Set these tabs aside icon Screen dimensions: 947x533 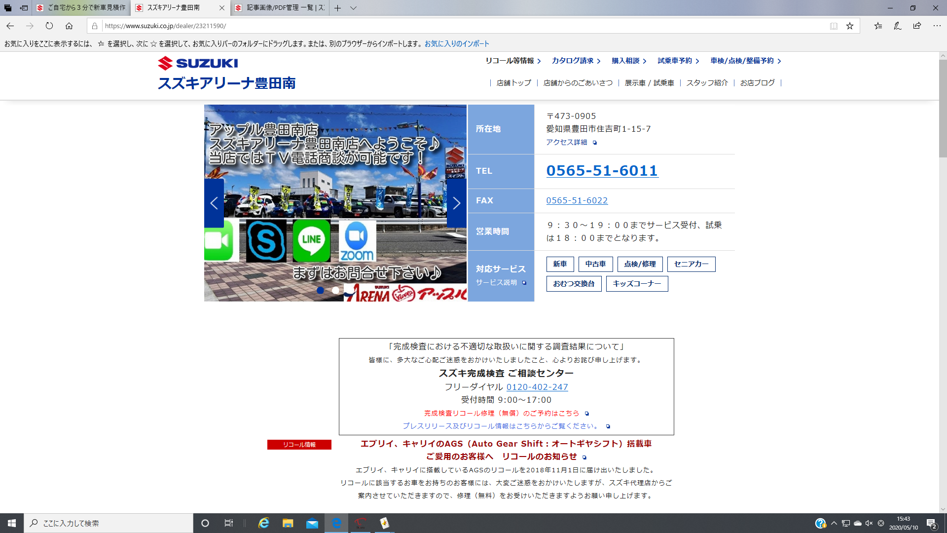pos(24,8)
